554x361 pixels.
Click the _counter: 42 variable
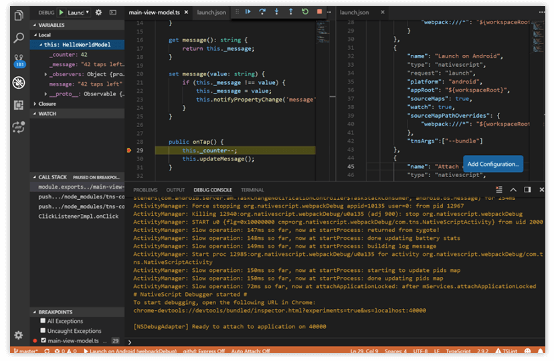[x=68, y=55]
